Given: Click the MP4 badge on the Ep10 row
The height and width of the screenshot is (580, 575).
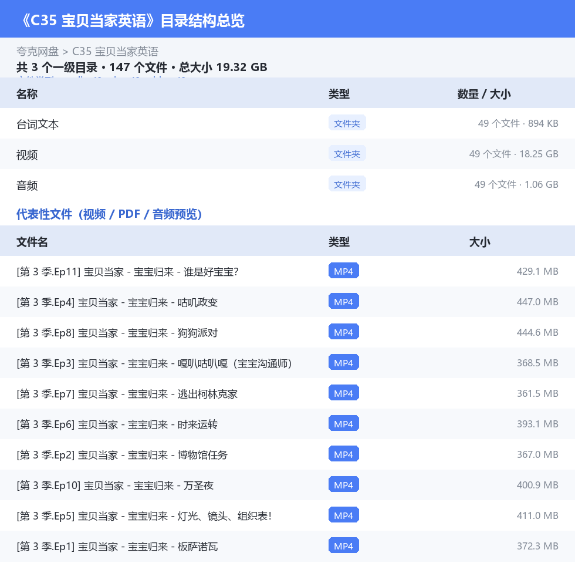Looking at the screenshot, I should pos(343,484).
